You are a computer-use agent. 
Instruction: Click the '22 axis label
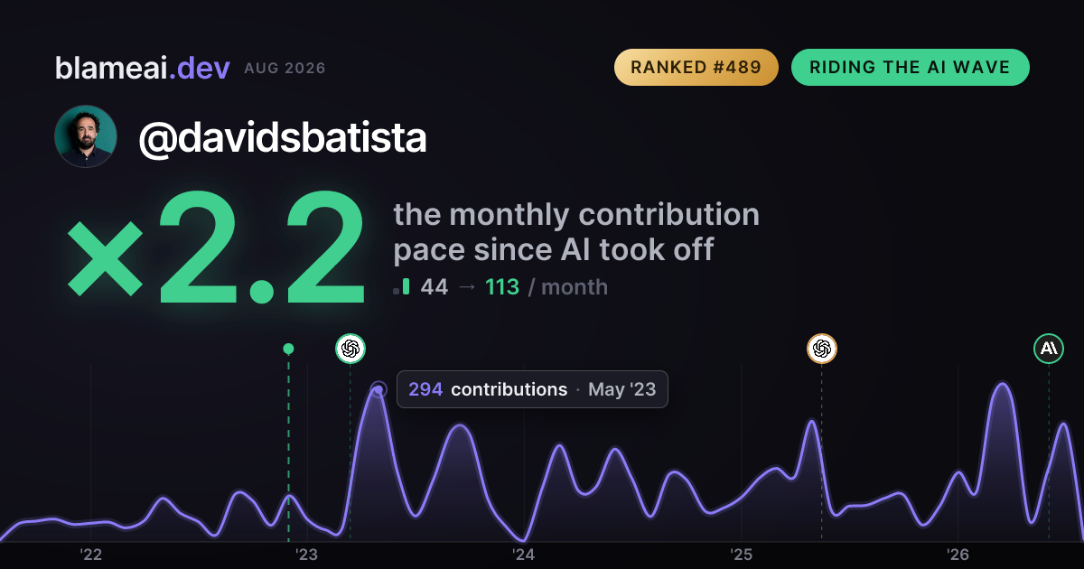[90, 555]
